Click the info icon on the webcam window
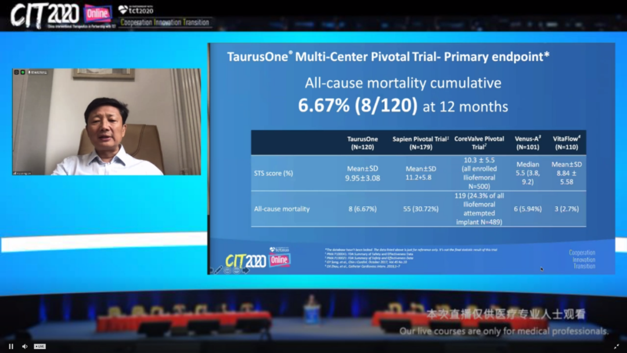 point(16,72)
